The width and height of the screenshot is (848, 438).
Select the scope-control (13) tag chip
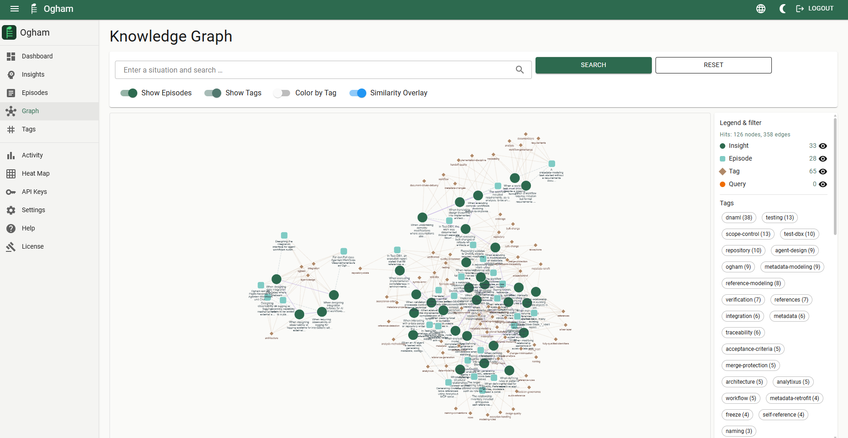coord(748,234)
